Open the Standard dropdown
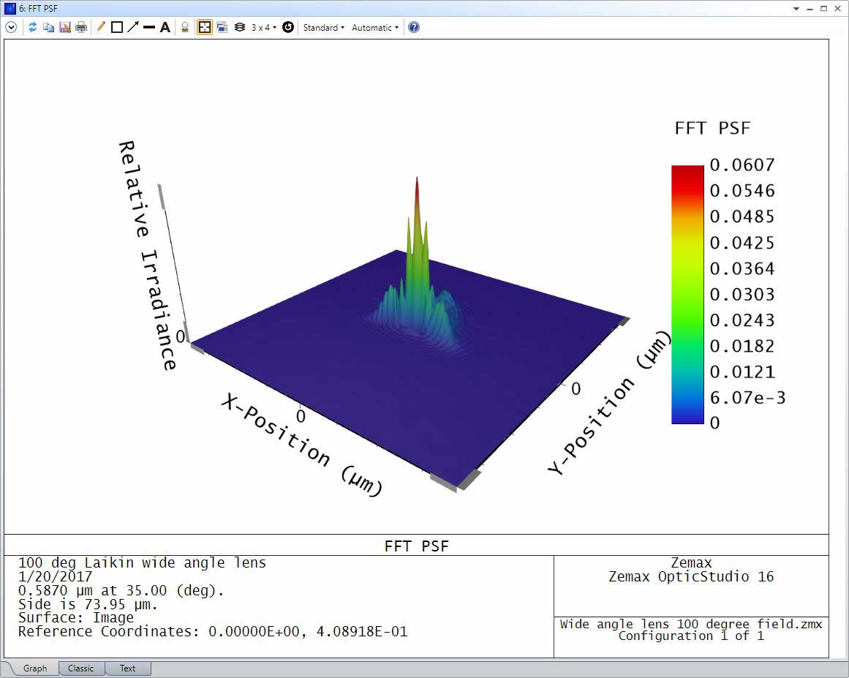 324,27
